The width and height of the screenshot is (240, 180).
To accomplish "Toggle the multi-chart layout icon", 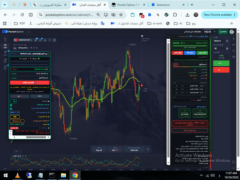I will pyautogui.click(x=54, y=40).
